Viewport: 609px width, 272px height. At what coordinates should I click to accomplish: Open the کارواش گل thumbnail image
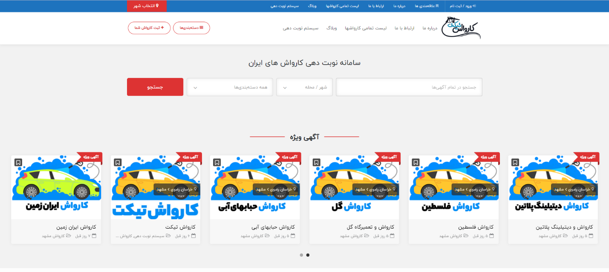(354, 187)
